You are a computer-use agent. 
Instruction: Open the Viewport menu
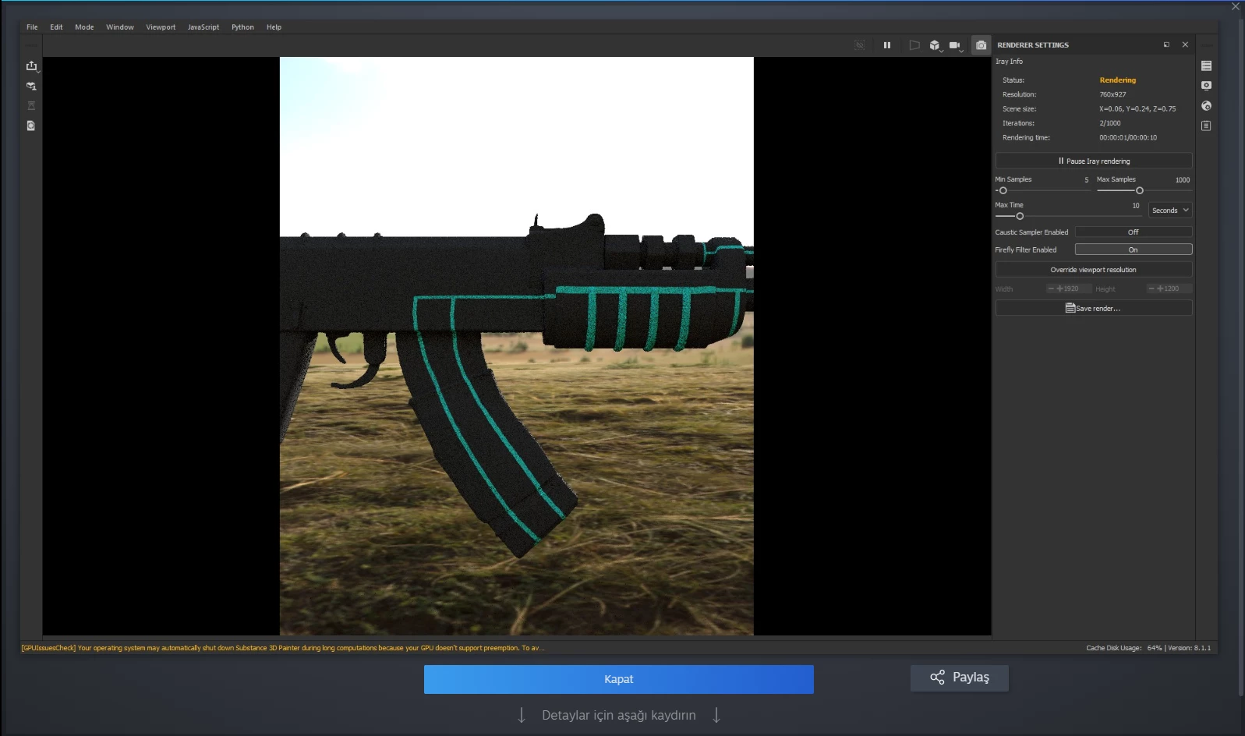tap(161, 27)
